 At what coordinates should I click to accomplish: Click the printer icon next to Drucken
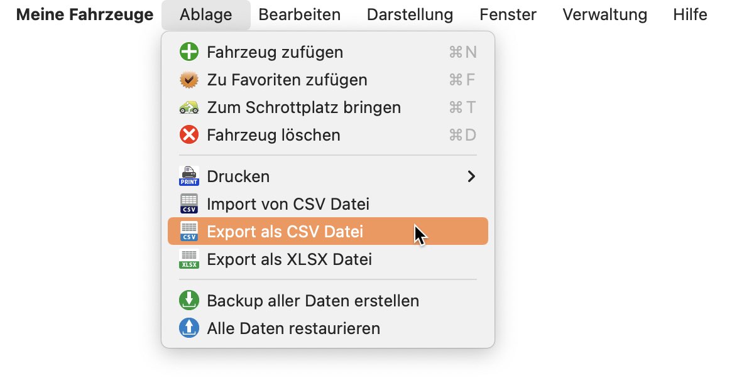pyautogui.click(x=189, y=176)
